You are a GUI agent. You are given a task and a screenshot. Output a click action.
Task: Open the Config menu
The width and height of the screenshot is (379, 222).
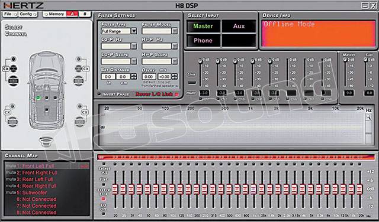(x=28, y=14)
